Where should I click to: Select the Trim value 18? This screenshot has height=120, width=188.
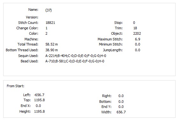tap(135, 28)
